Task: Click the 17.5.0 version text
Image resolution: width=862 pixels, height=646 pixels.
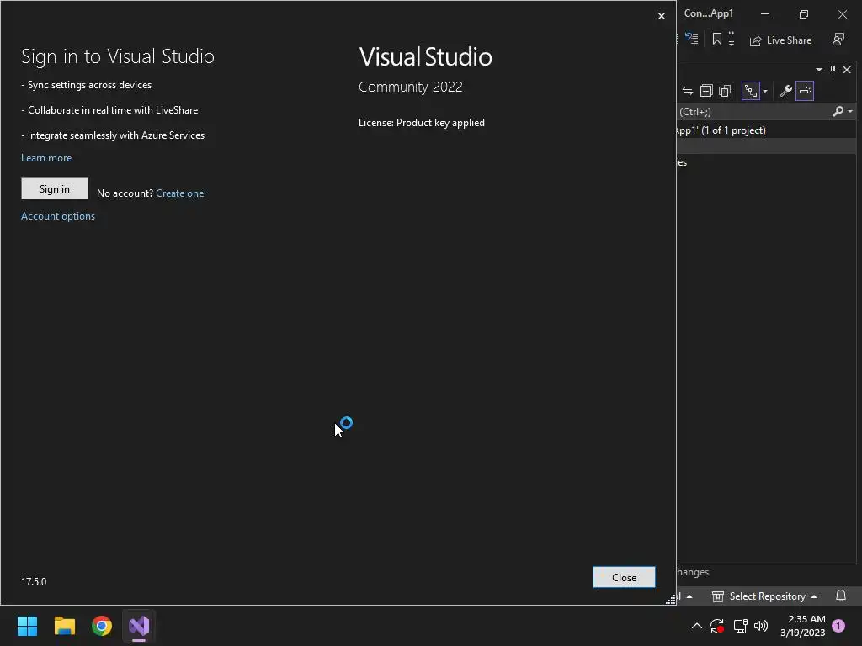Action: point(34,582)
